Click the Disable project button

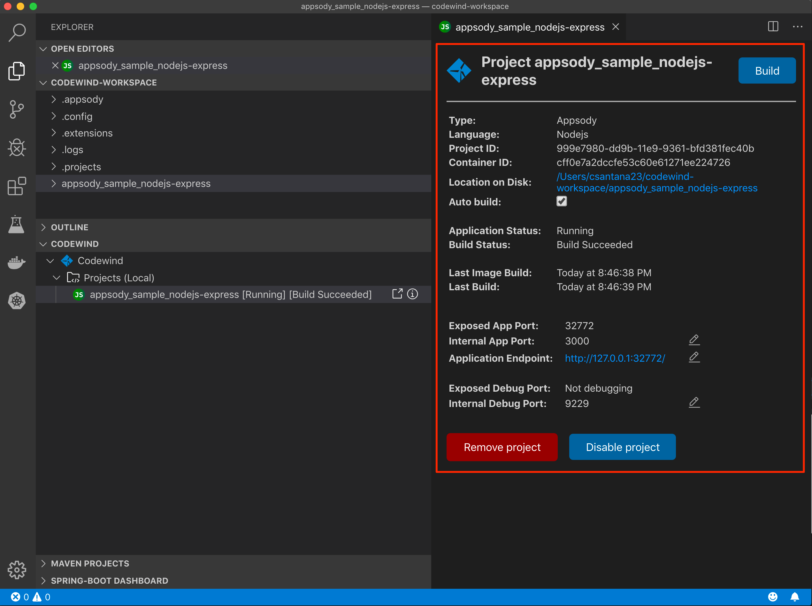(622, 447)
